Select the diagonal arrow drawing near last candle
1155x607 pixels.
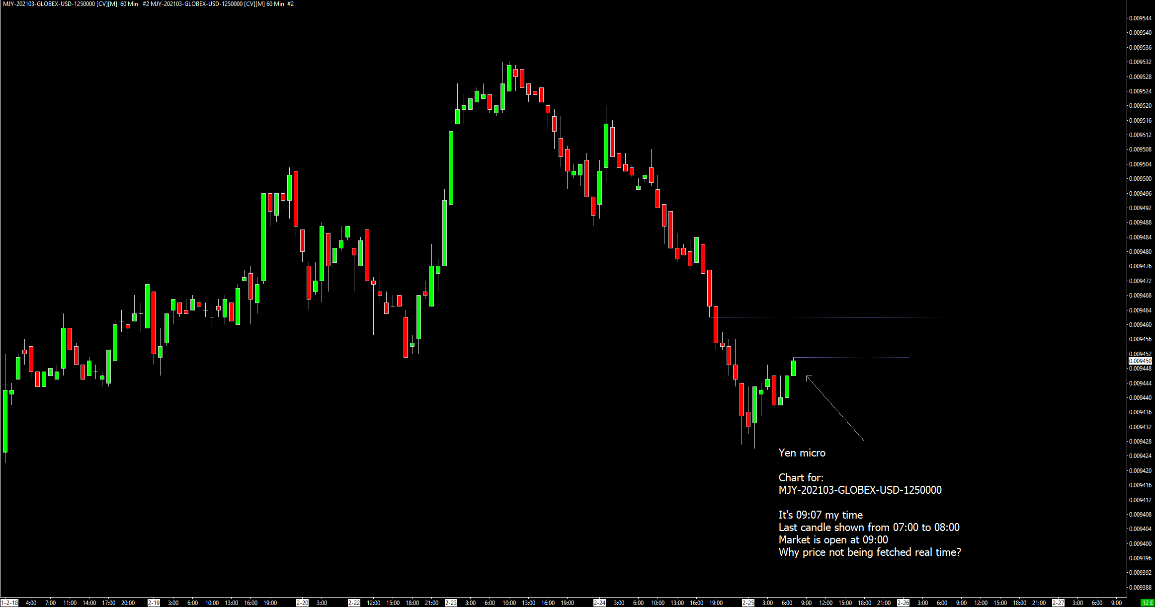tap(835, 408)
